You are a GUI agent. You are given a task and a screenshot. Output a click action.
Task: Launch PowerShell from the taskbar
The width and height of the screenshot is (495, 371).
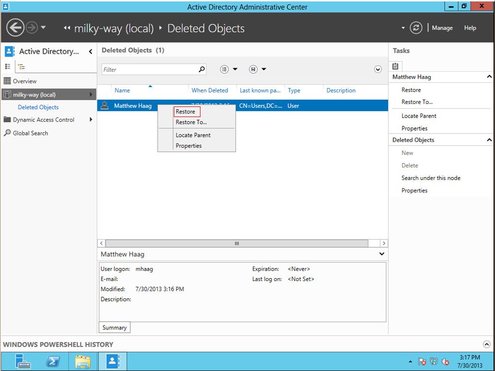[53, 361]
